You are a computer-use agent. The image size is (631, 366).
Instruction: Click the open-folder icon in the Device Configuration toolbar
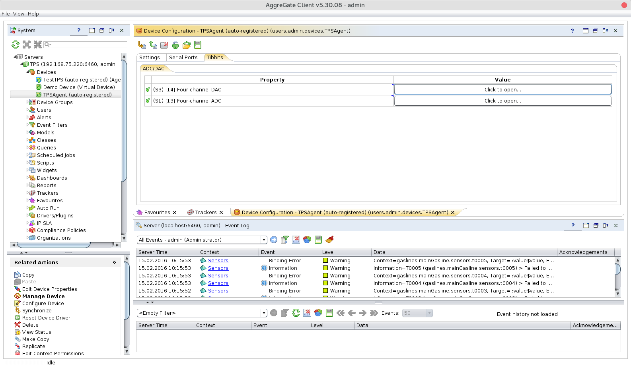187,45
